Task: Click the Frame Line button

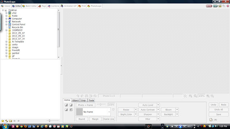Action: pos(109,119)
